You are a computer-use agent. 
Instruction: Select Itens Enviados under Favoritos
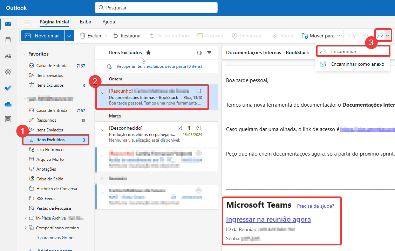click(56, 76)
